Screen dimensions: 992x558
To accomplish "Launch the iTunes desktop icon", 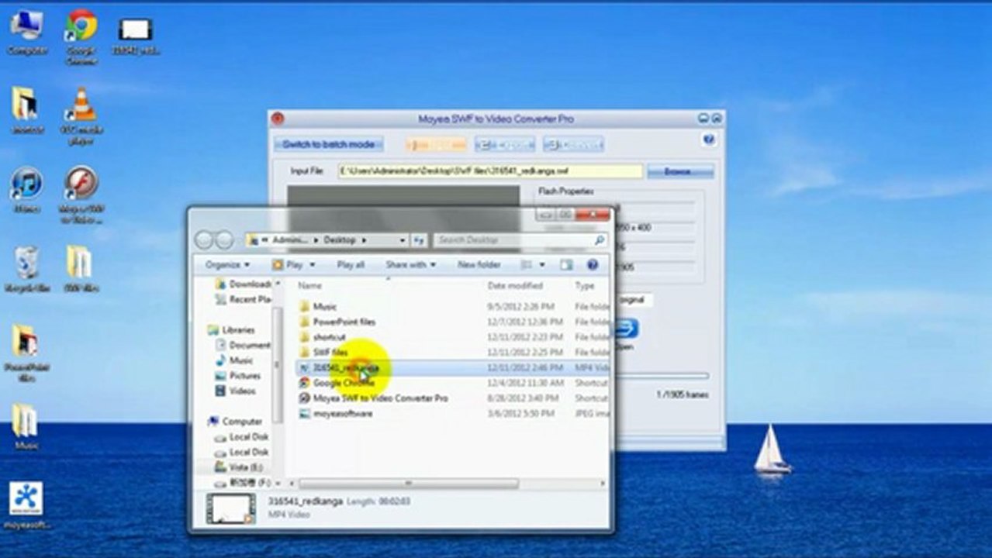I will coord(27,190).
